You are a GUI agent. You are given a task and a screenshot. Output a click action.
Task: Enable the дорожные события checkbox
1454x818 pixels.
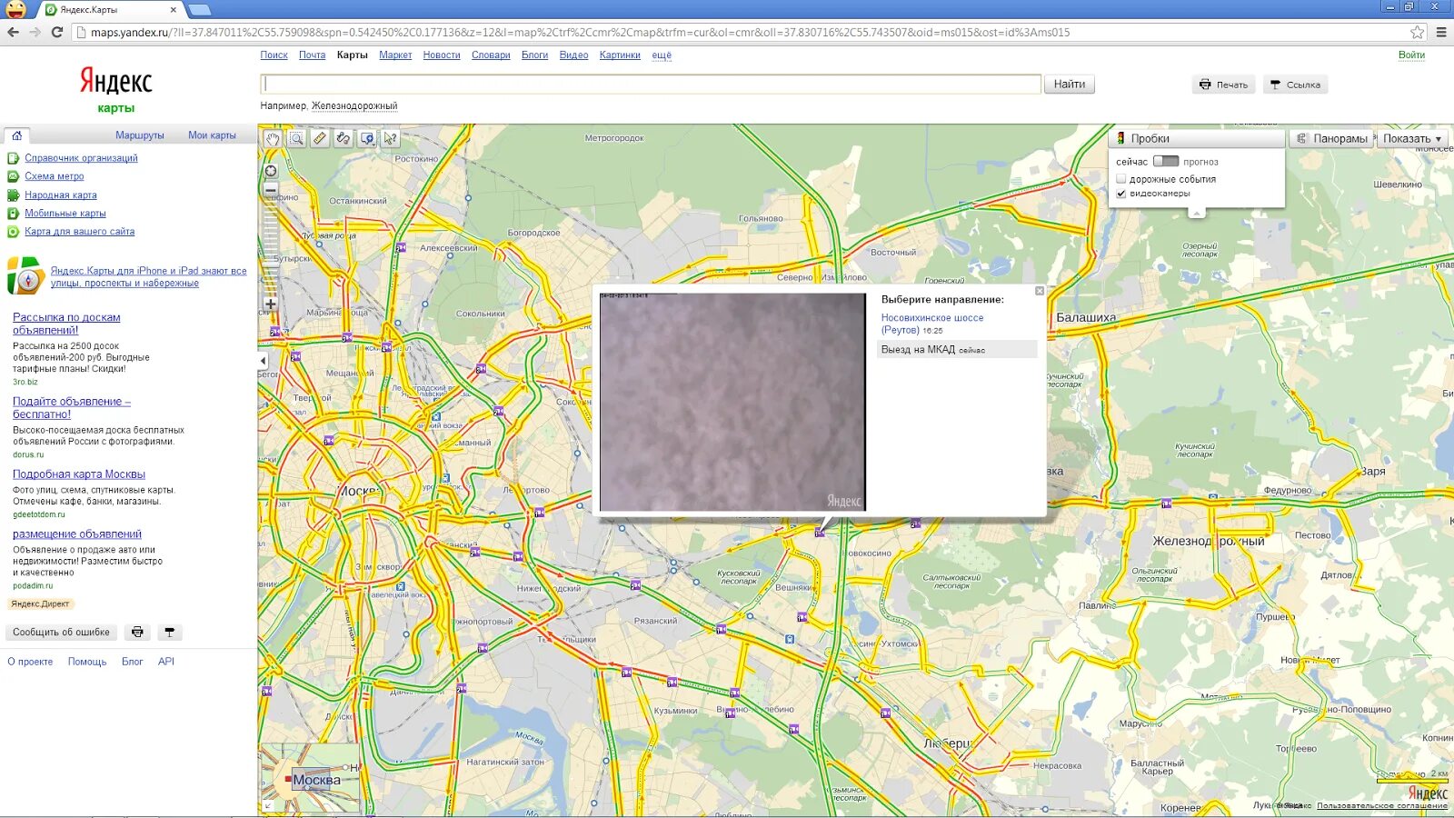[x=1120, y=179]
